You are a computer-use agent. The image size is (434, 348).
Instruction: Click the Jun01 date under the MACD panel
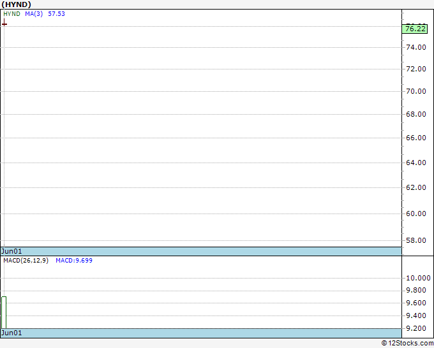point(11,333)
